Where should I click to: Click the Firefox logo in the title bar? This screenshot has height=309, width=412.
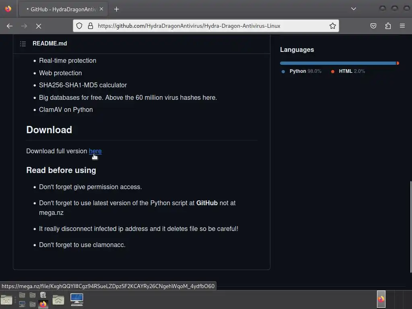point(8,9)
